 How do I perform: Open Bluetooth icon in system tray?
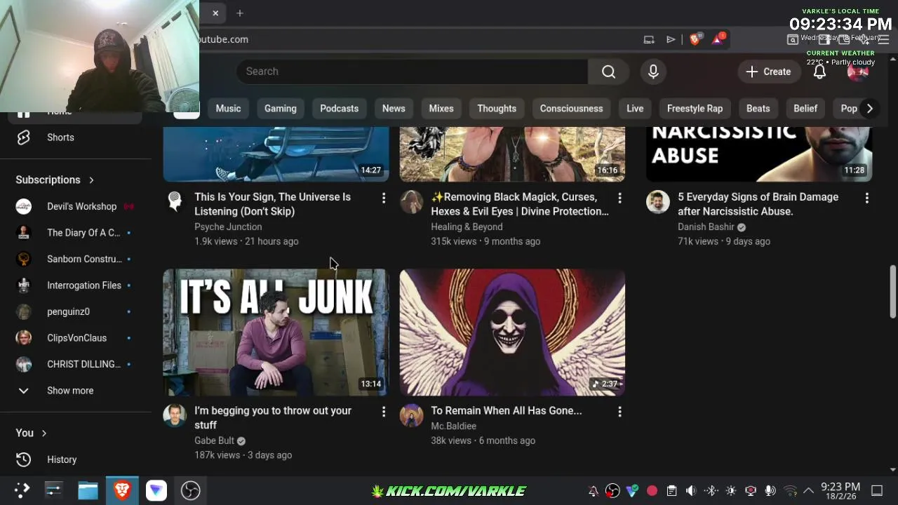[x=711, y=491]
